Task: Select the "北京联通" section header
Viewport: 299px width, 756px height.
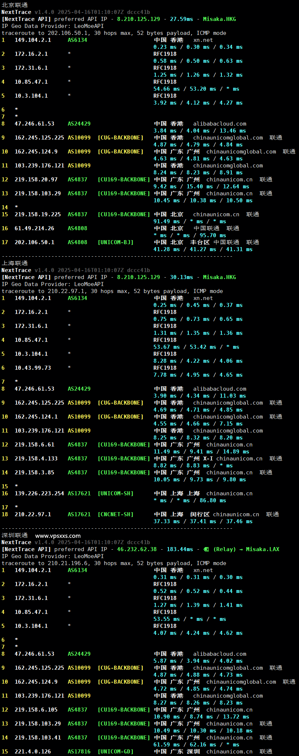Action: tap(15, 5)
